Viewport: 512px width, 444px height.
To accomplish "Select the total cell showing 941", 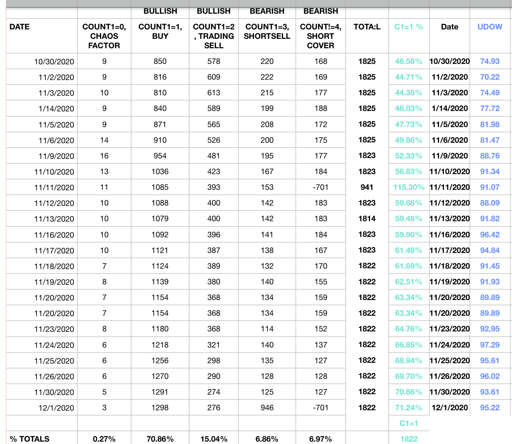I will click(x=367, y=187).
